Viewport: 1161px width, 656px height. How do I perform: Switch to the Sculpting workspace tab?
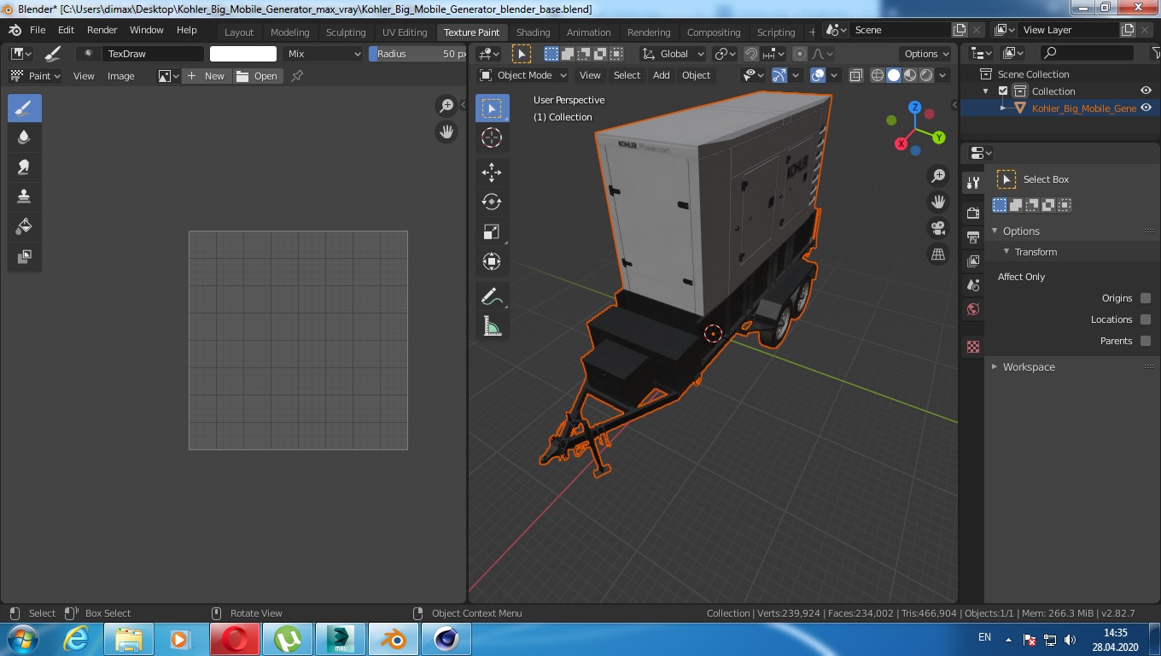[x=346, y=32]
